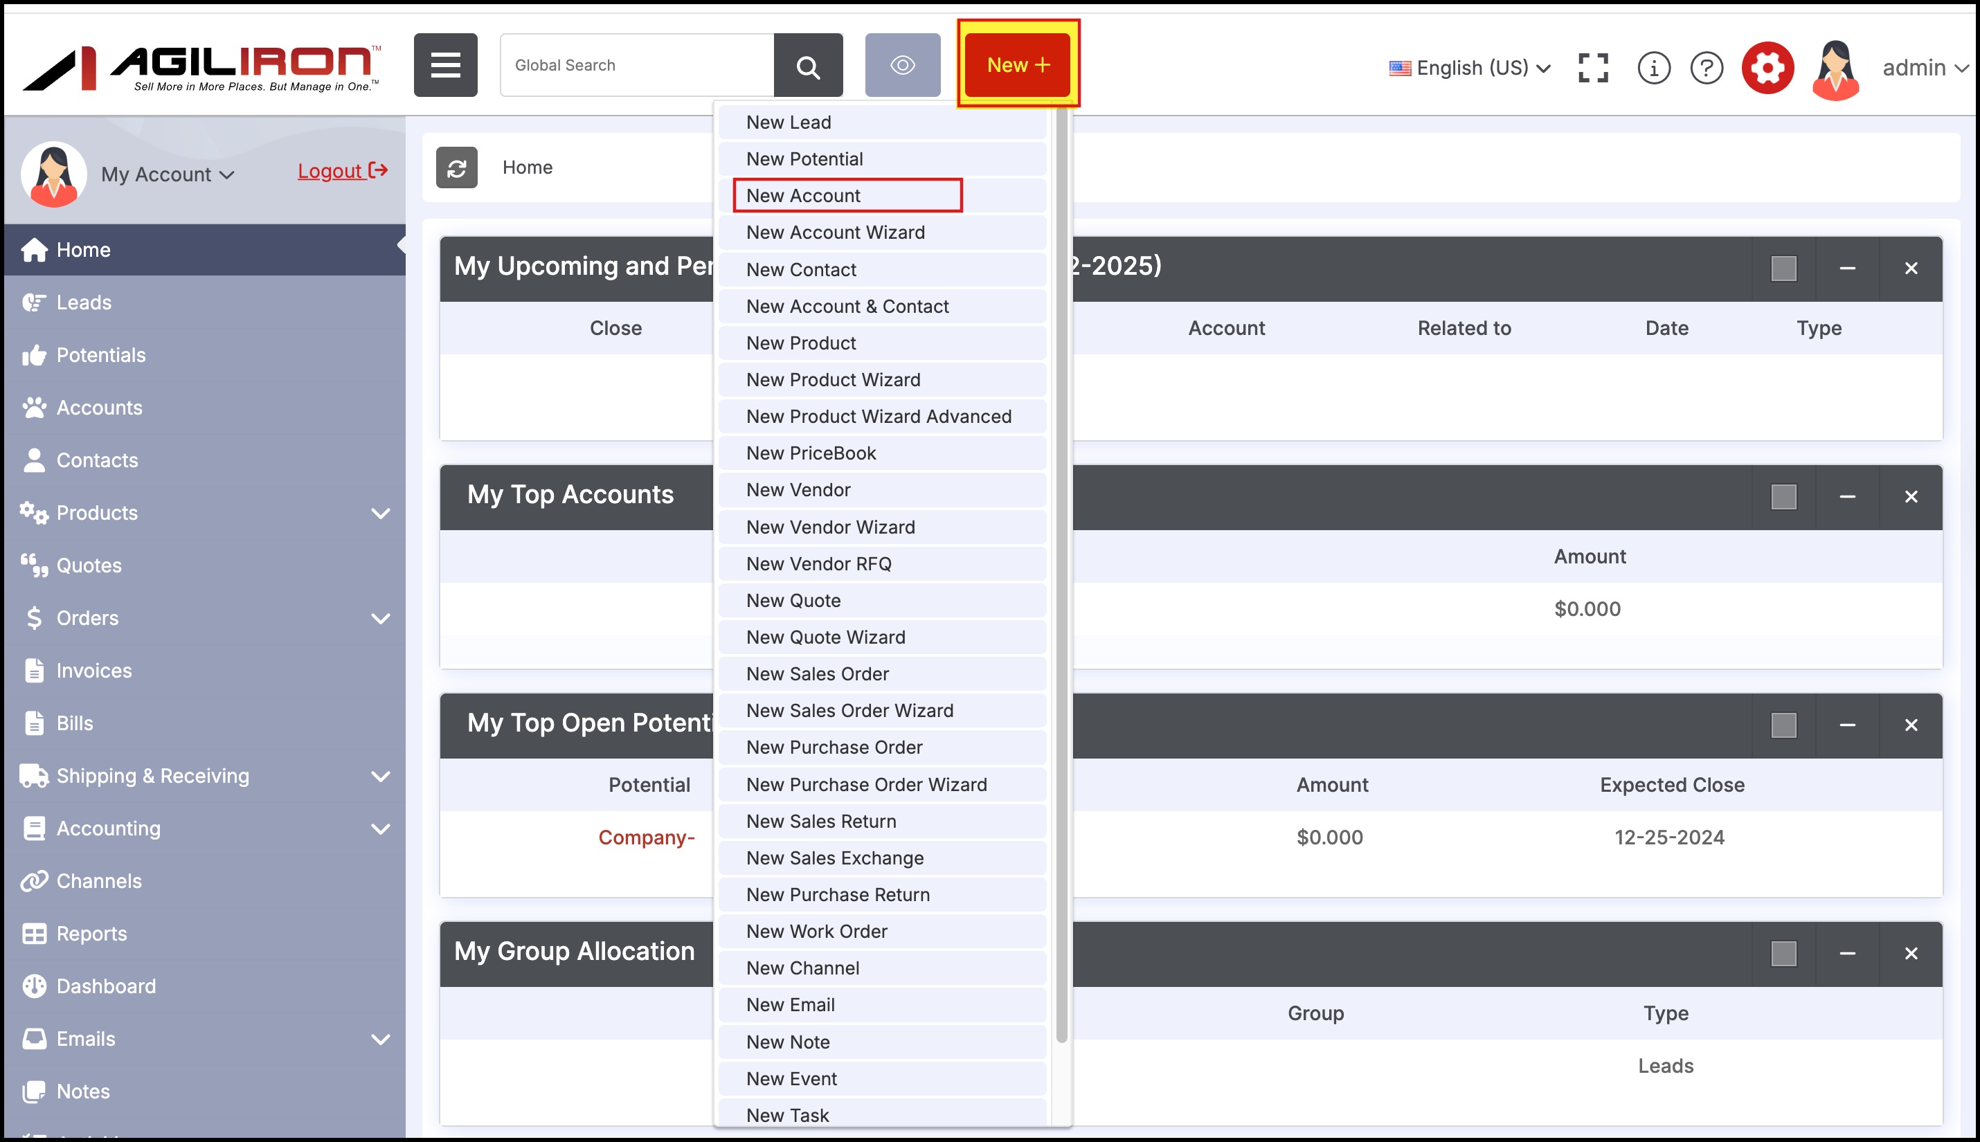The height and width of the screenshot is (1142, 1980).
Task: Open Bills in the sidebar
Action: pos(205,723)
